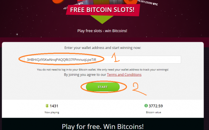The height and width of the screenshot is (130, 209).
Task: Click the orange coin graphic at top right
Action: [130, 2]
